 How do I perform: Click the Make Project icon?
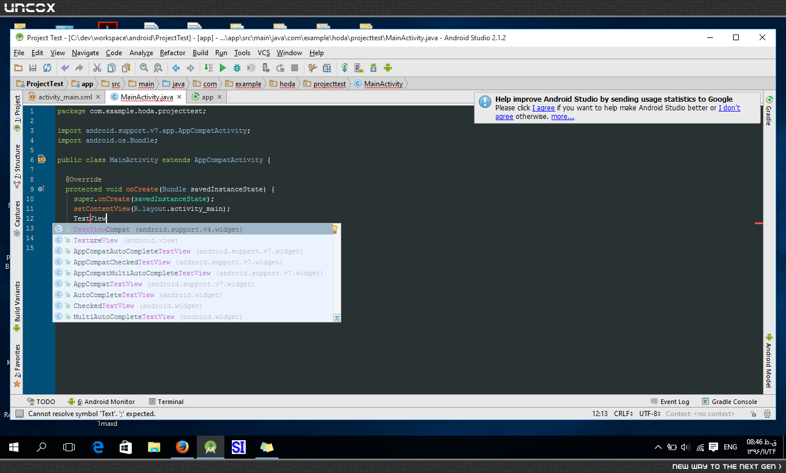[x=208, y=68]
